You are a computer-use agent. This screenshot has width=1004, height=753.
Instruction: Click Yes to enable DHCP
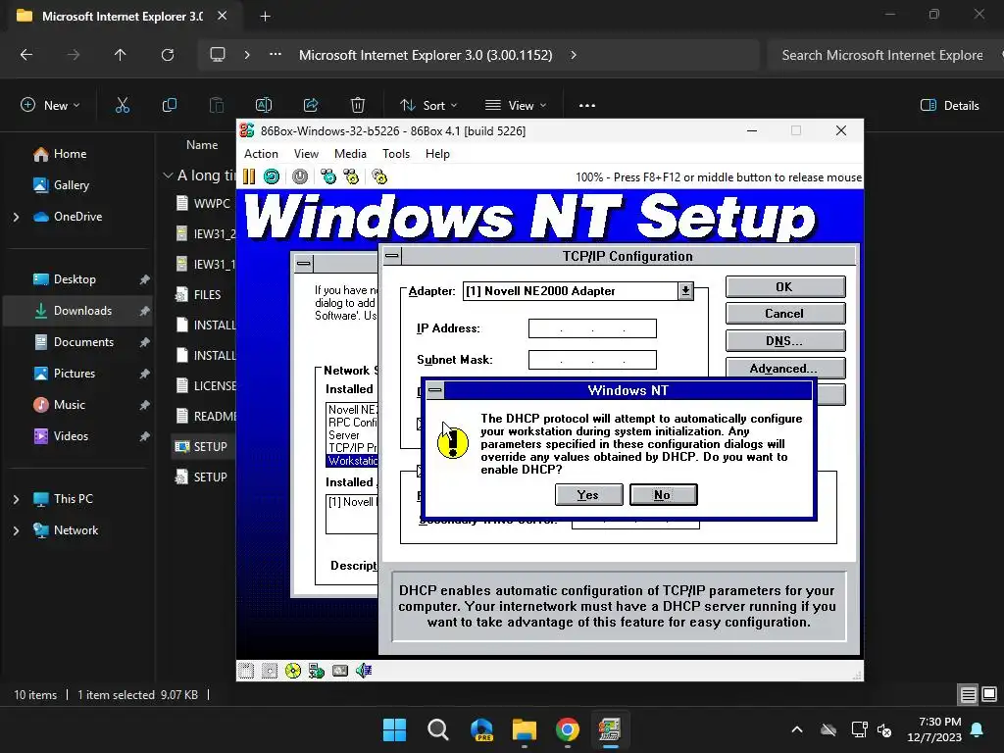588,494
